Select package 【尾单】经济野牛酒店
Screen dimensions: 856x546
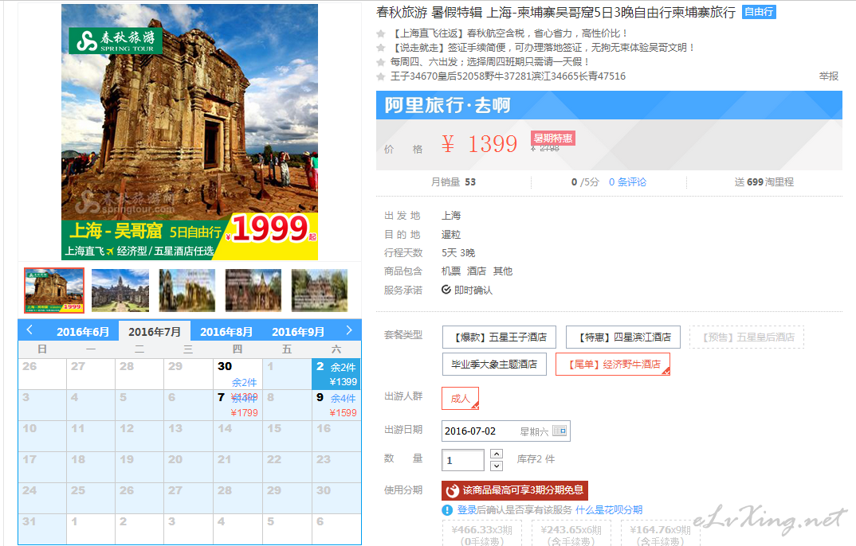tap(613, 364)
